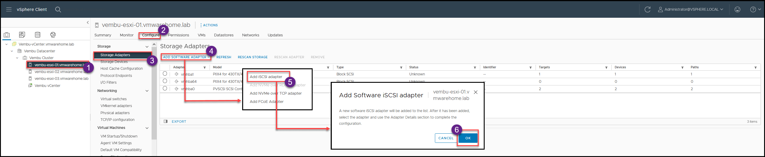765x157 pixels.
Task: Open Physical adapters
Action: click(115, 113)
